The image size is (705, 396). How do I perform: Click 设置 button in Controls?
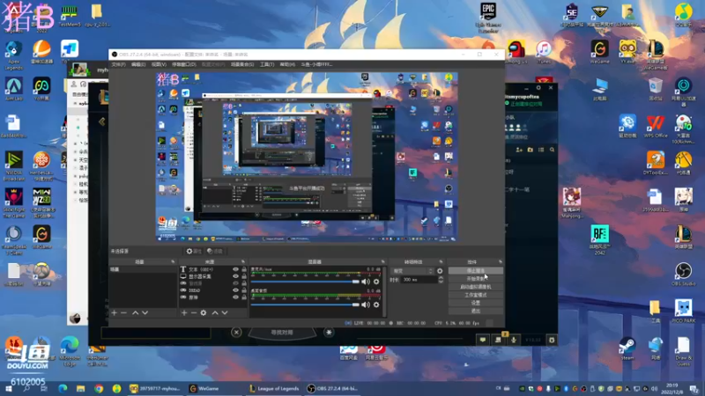tap(476, 303)
